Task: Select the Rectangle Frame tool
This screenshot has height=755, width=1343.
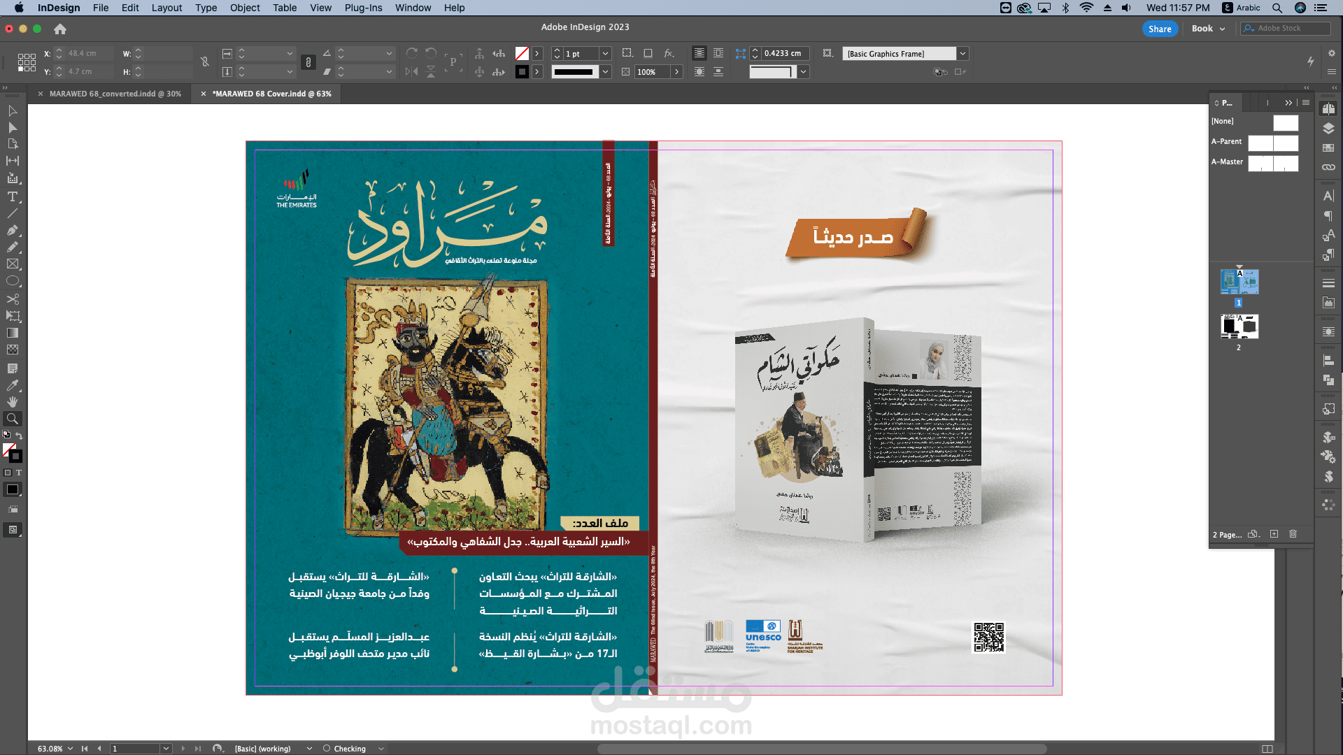Action: pos(13,264)
